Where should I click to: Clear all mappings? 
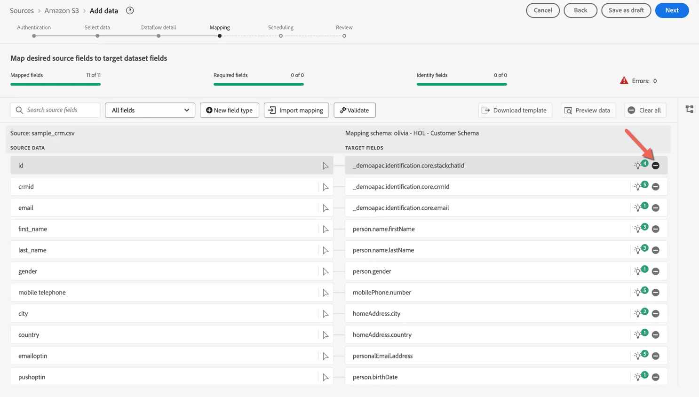[x=645, y=110]
